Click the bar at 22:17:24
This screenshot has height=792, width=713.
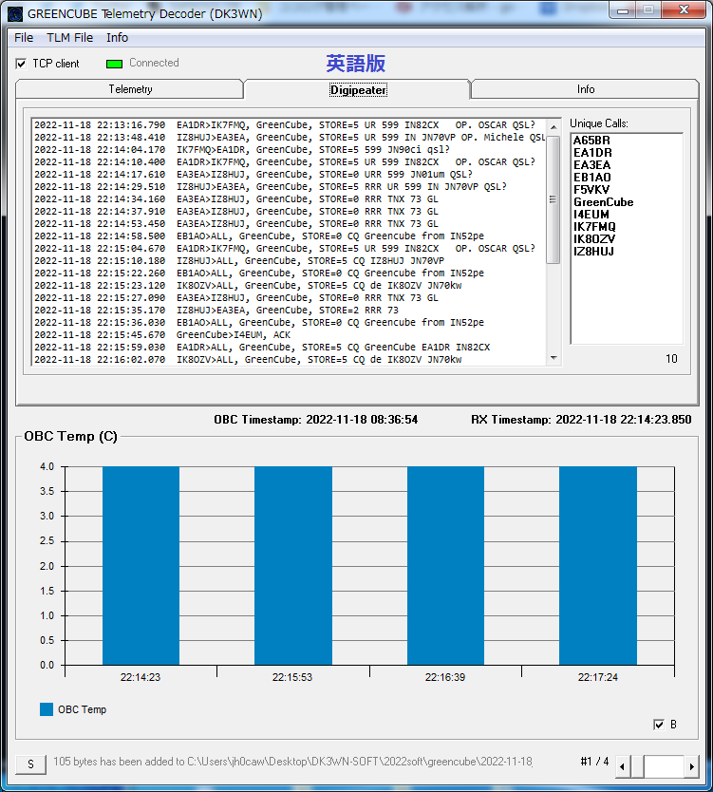pos(598,566)
